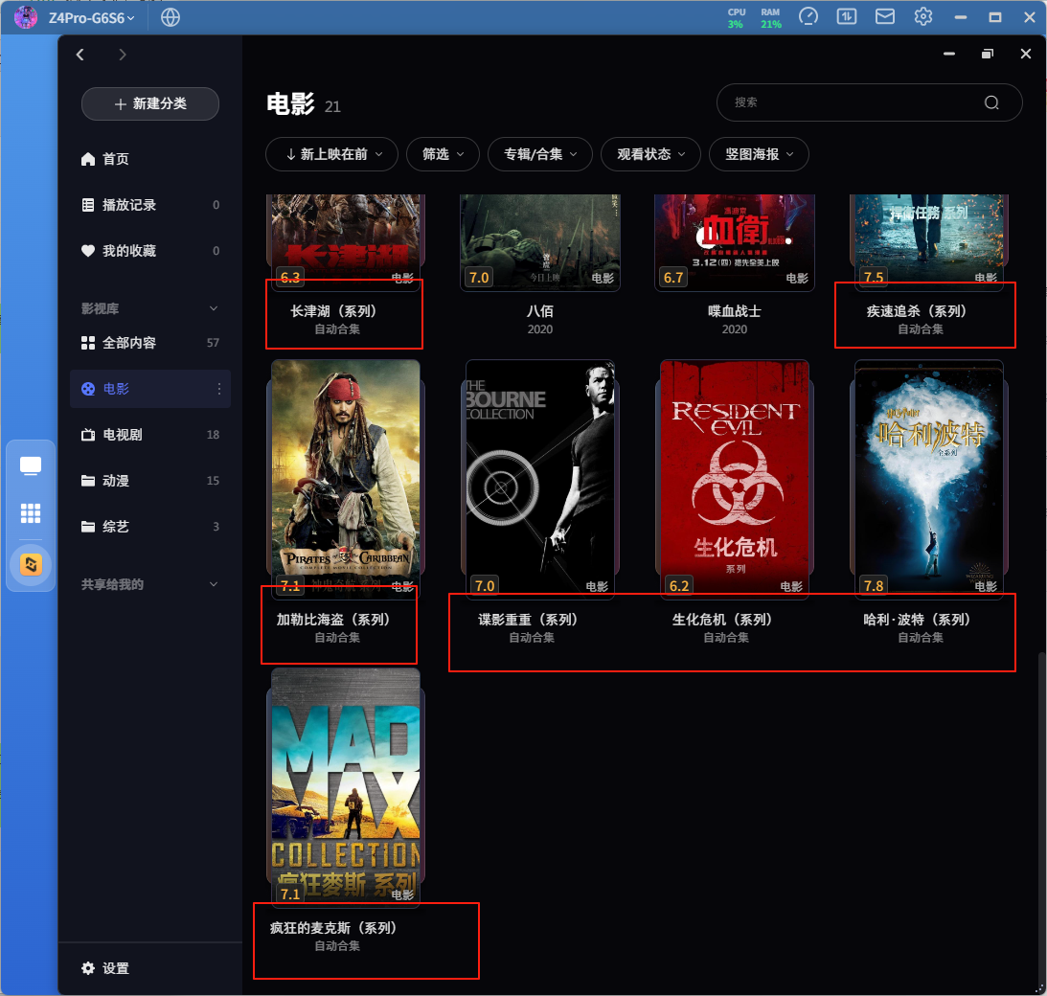Screen dimensions: 1047x996
Task: Select the 电影 category
Action: (x=150, y=389)
